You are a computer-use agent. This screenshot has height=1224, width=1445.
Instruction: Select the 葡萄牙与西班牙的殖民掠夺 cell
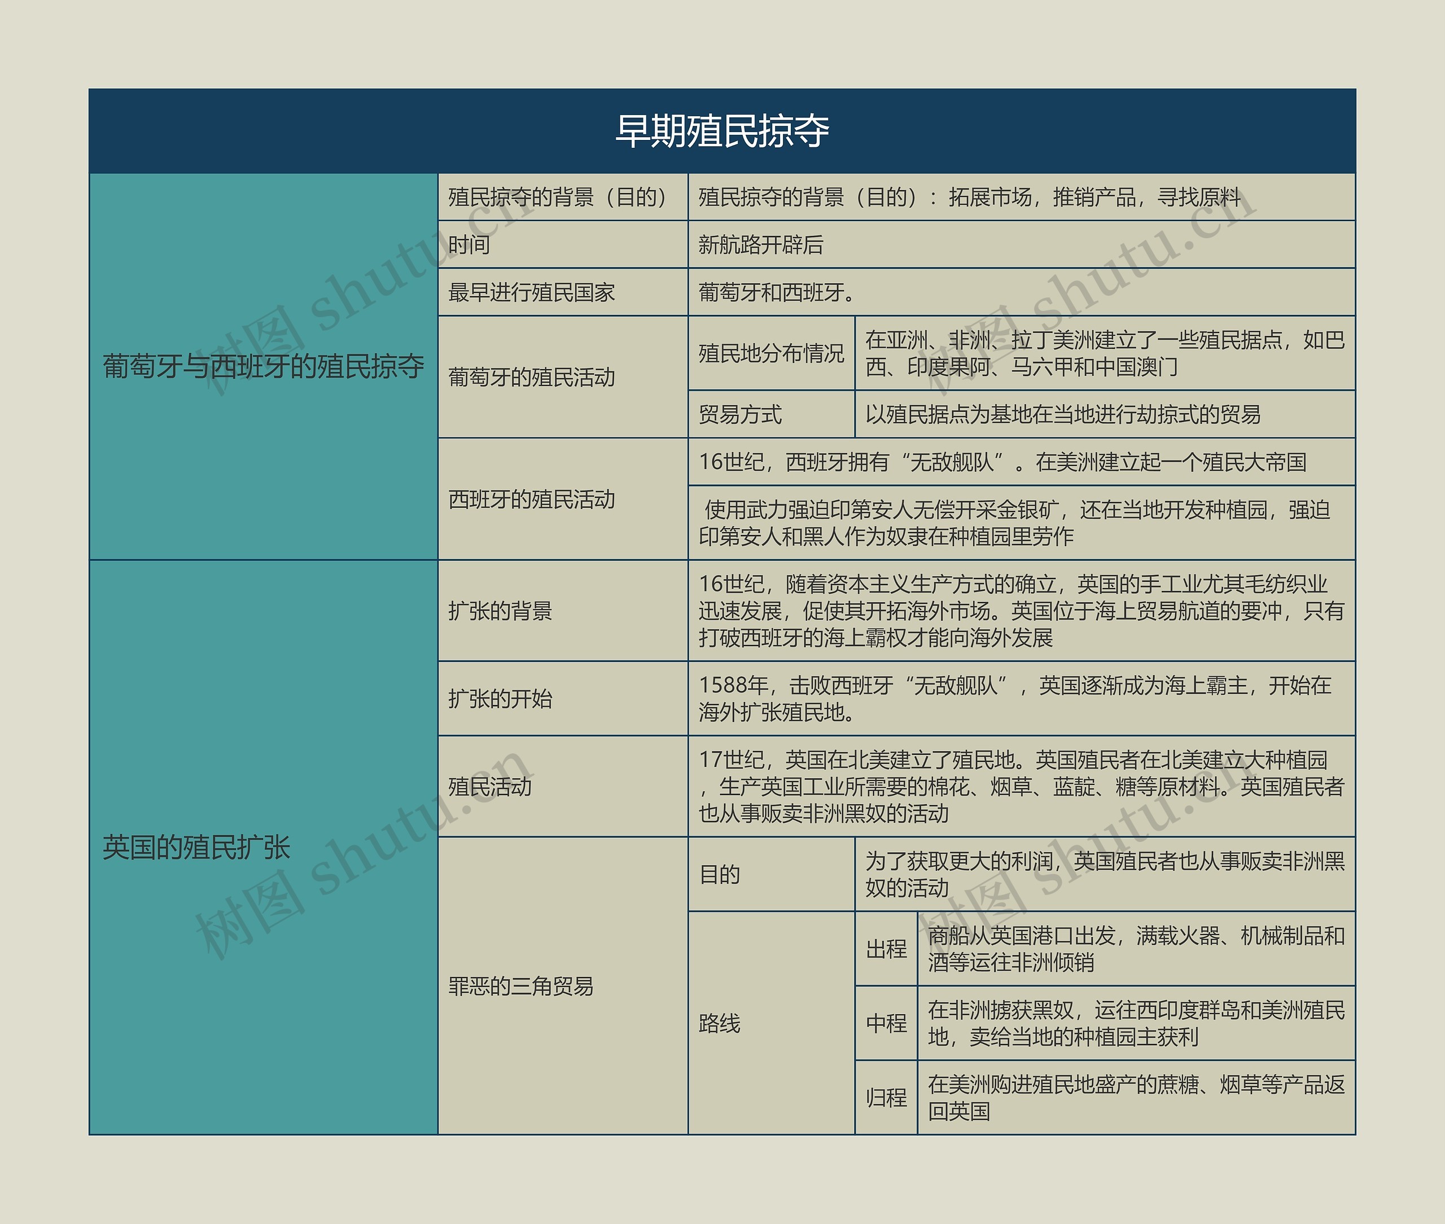pos(264,366)
